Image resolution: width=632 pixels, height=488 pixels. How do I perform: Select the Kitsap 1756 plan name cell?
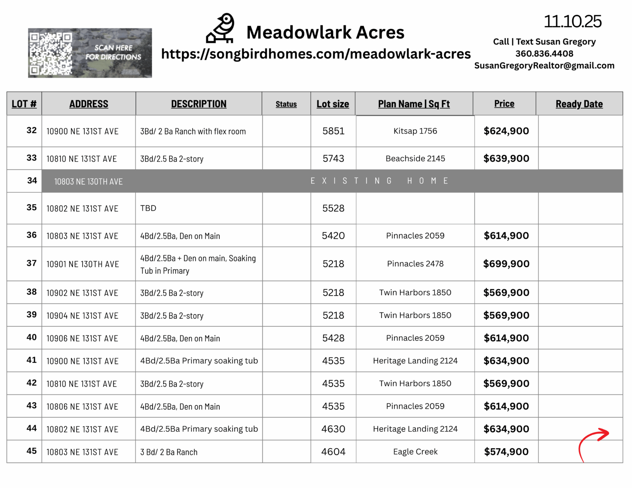tap(415, 131)
